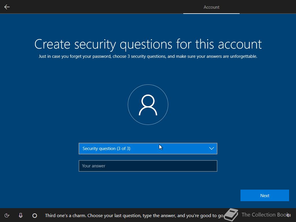
Task: Go back using the left arrow
Action: (x=7, y=7)
